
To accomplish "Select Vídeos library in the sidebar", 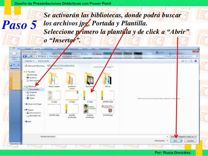I will pos(31,98).
